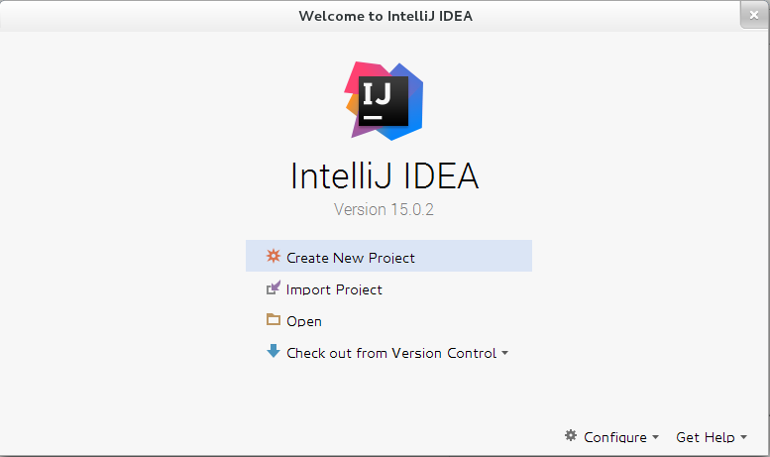The width and height of the screenshot is (770, 457).
Task: Expand the Configure dropdown arrow
Action: pyautogui.click(x=655, y=437)
